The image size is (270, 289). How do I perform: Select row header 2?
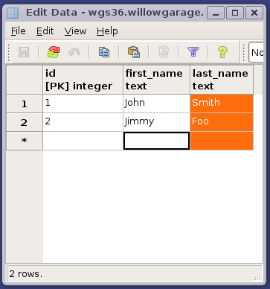pyautogui.click(x=25, y=122)
